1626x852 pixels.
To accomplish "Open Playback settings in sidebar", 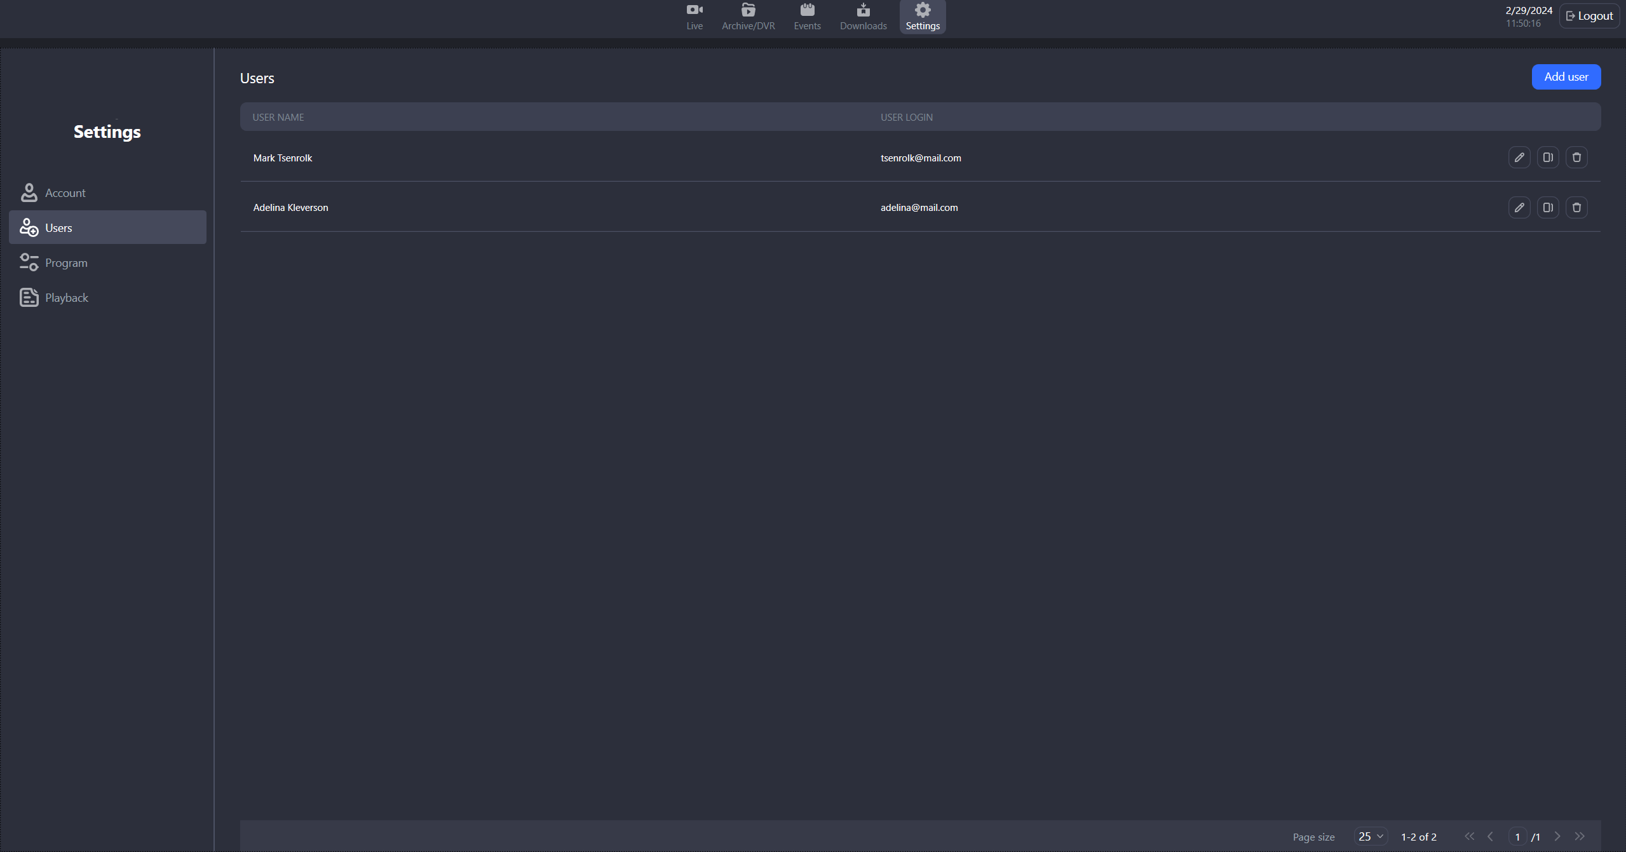I will pyautogui.click(x=66, y=298).
